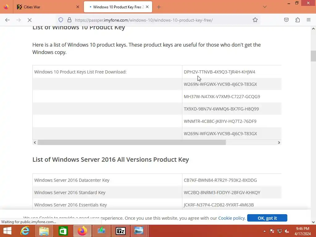
Task: Click key CB7KF-BWN84-R7R2Y-793K2-8XDDG
Action: [x=220, y=180]
